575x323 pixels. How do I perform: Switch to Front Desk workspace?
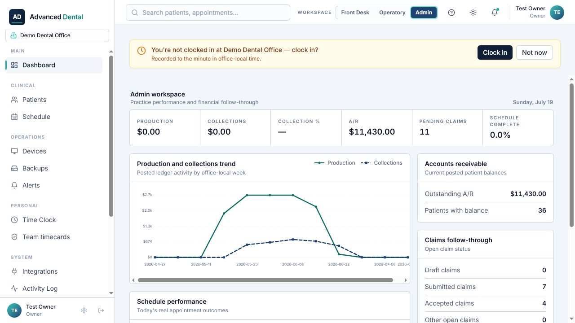point(355,13)
